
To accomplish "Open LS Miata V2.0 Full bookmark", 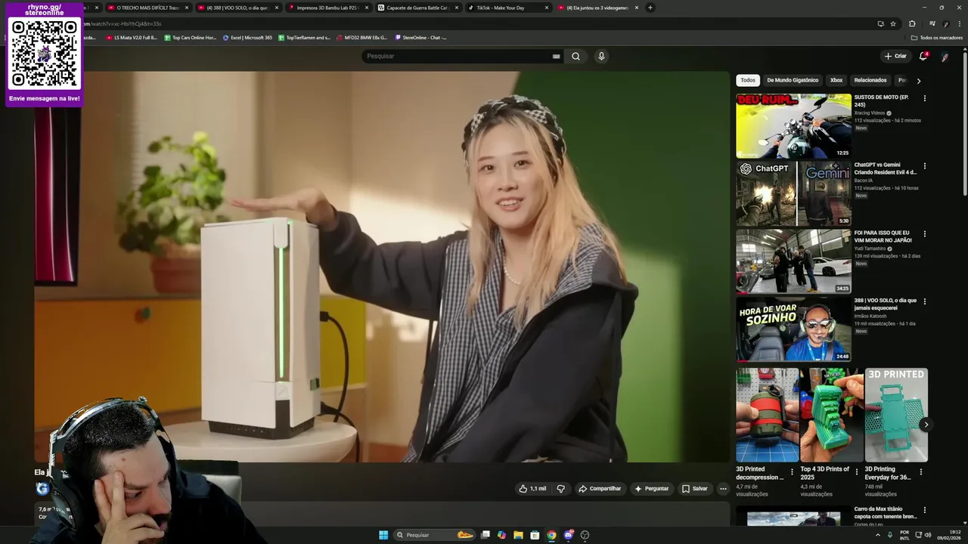I will click(x=132, y=37).
